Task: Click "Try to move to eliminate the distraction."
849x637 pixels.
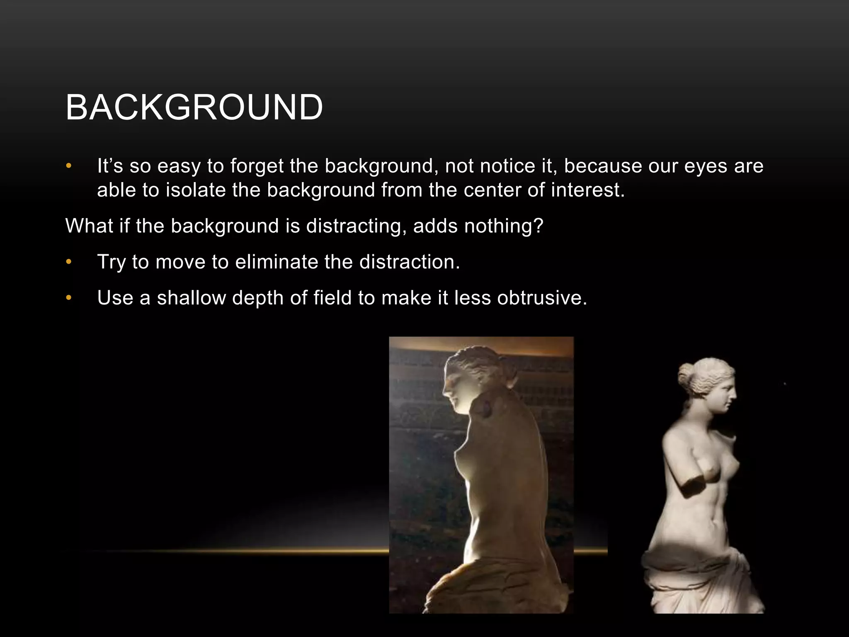Action: click(279, 262)
